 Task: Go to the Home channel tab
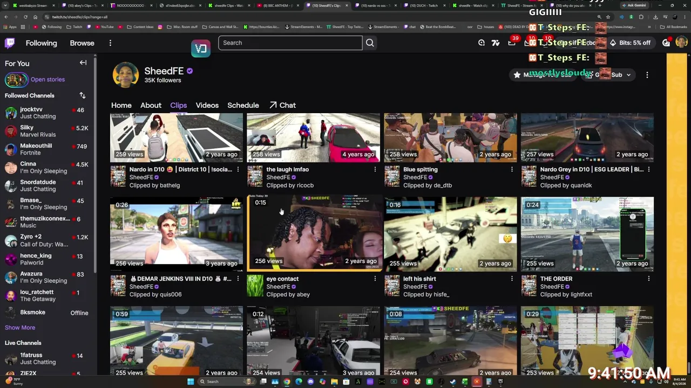coord(121,105)
